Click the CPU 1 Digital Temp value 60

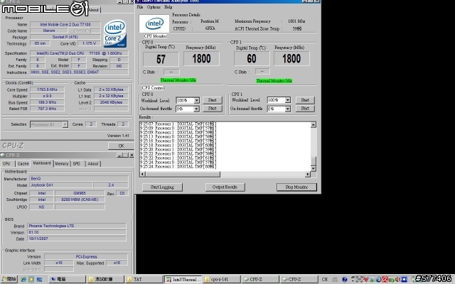[252, 59]
